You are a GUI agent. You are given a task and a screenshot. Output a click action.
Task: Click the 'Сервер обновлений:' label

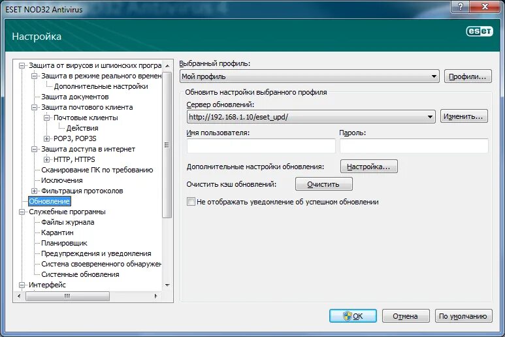[220, 104]
